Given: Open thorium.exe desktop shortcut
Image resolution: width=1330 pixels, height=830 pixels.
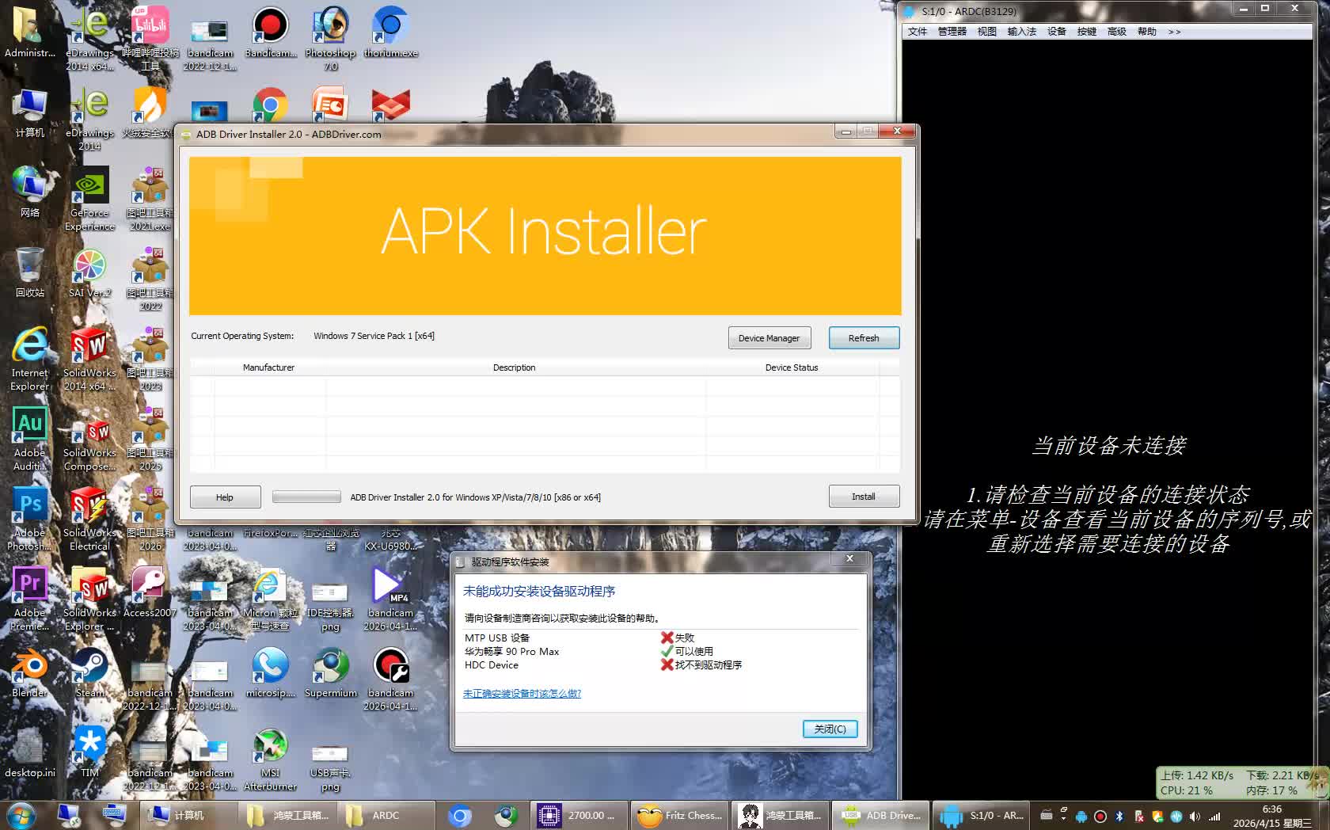Looking at the screenshot, I should pos(390,32).
